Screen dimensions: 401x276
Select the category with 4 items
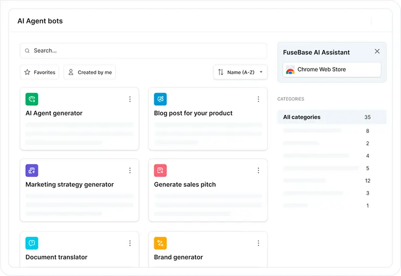tap(332, 155)
